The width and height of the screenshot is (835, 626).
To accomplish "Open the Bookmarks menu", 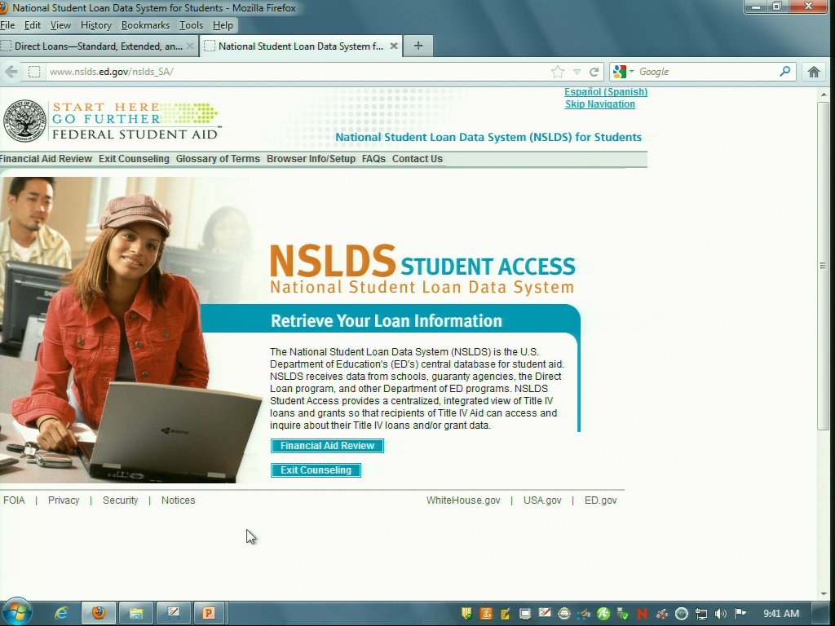I will point(145,25).
